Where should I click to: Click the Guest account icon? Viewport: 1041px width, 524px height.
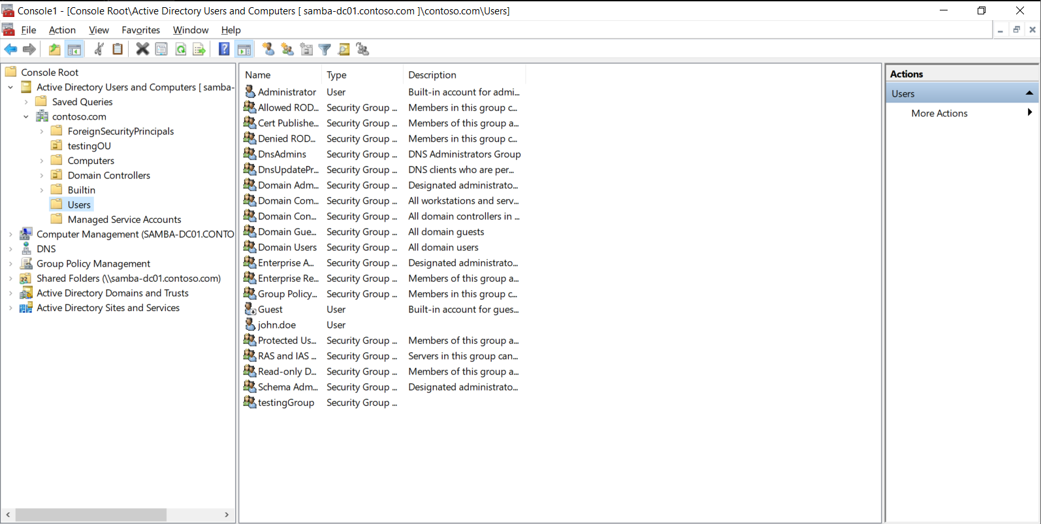pyautogui.click(x=250, y=308)
